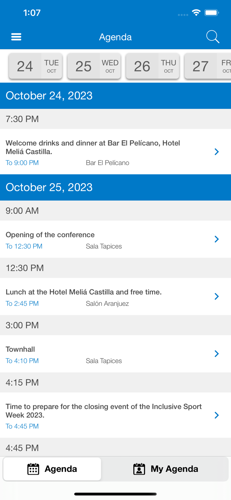Image resolution: width=231 pixels, height=500 pixels.
Task: Tap the Agenda tab calendar icon
Action: (33, 469)
